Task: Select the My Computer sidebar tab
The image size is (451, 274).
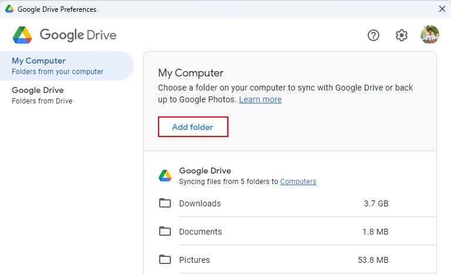Action: (x=58, y=66)
